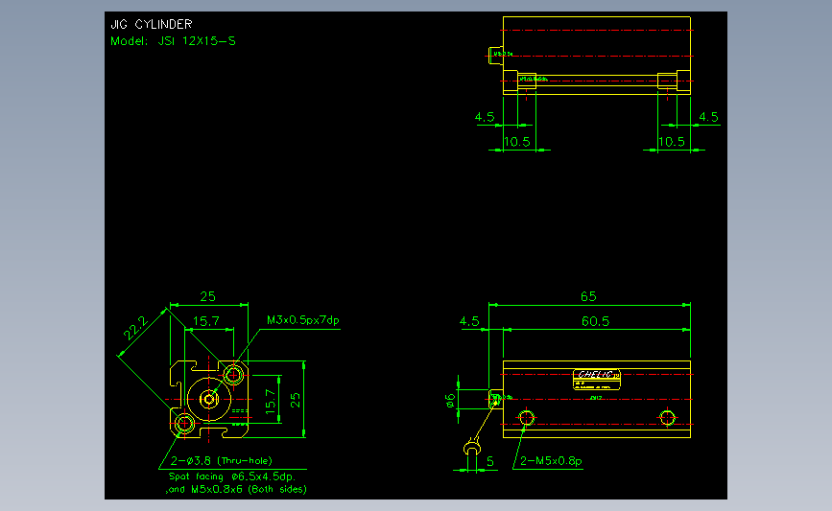Image resolution: width=832 pixels, height=511 pixels.
Task: Click the 4.5 rod extension dimension in side view
Action: pyautogui.click(x=469, y=321)
